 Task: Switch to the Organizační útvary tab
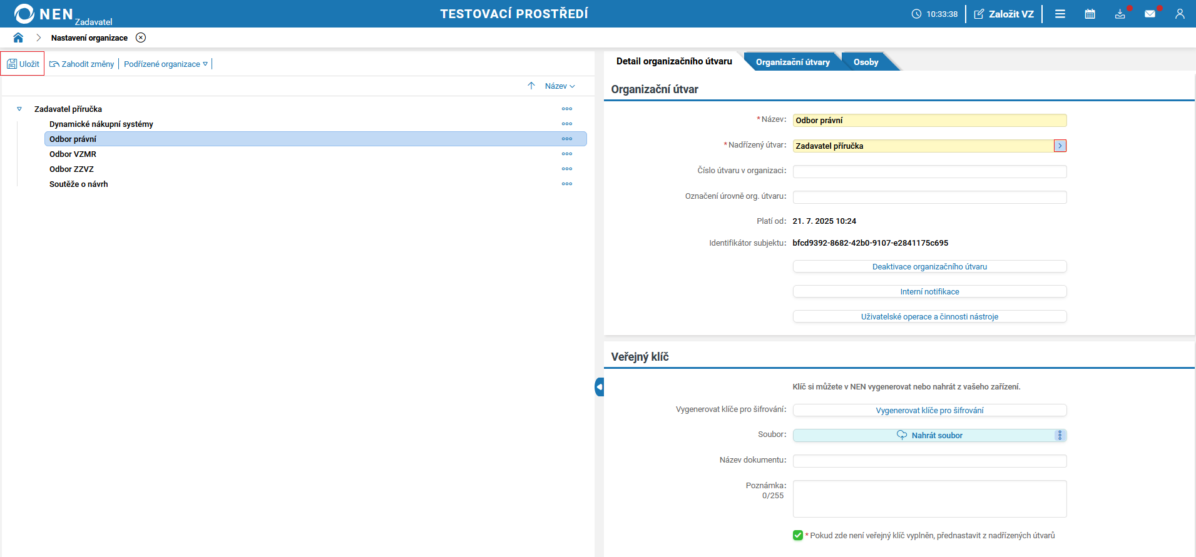(793, 62)
